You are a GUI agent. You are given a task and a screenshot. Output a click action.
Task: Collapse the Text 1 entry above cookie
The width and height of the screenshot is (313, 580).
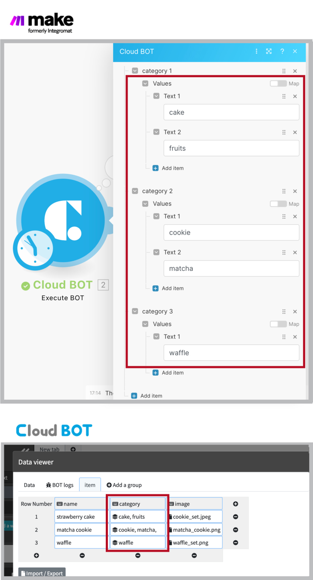(156, 217)
